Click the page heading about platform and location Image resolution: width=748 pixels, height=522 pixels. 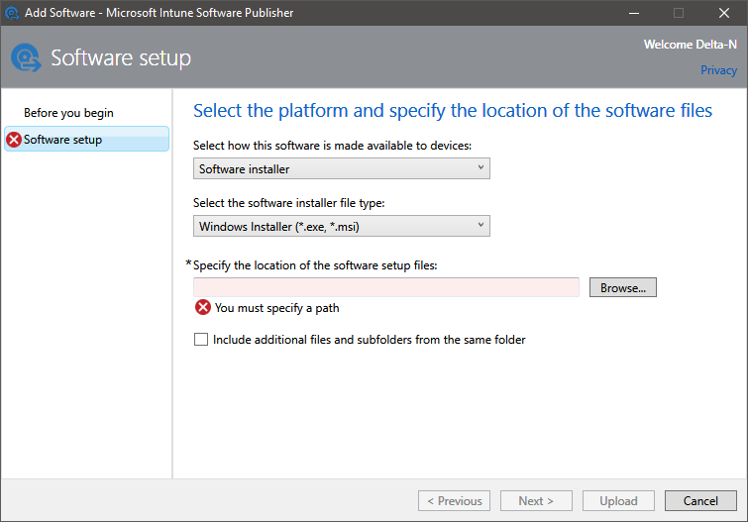(453, 111)
